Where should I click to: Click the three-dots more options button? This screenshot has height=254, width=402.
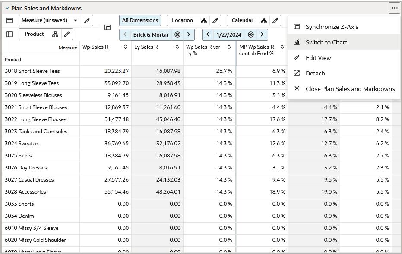click(x=394, y=8)
